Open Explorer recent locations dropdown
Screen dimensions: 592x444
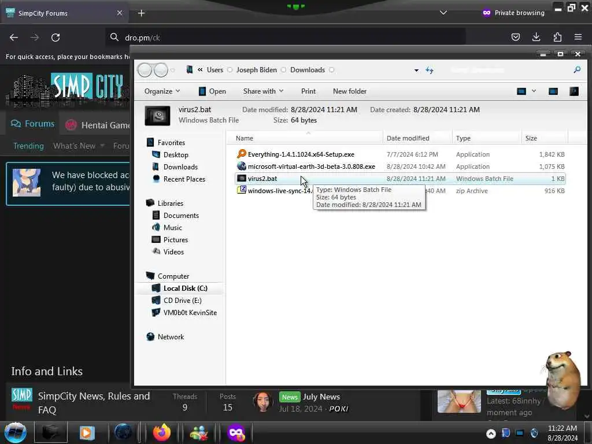(x=173, y=70)
